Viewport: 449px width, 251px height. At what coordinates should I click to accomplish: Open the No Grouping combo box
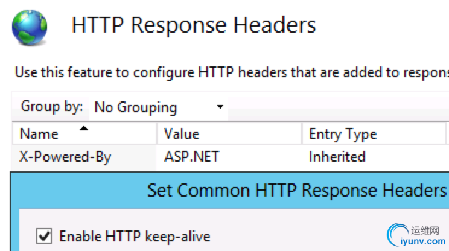click(x=159, y=107)
